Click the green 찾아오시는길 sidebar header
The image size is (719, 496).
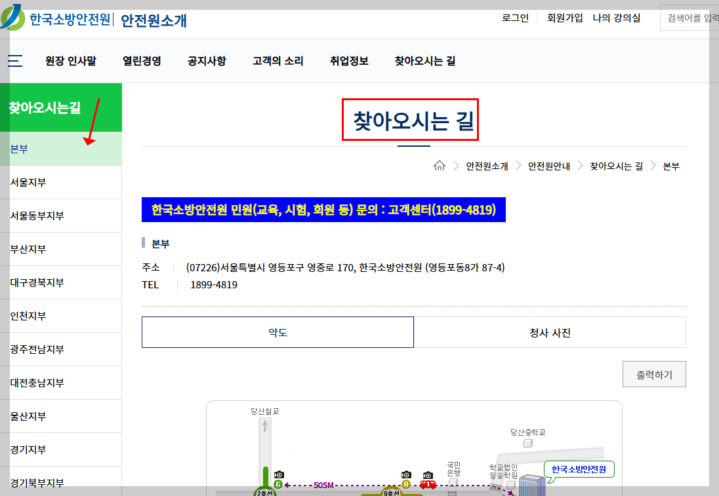[60, 107]
